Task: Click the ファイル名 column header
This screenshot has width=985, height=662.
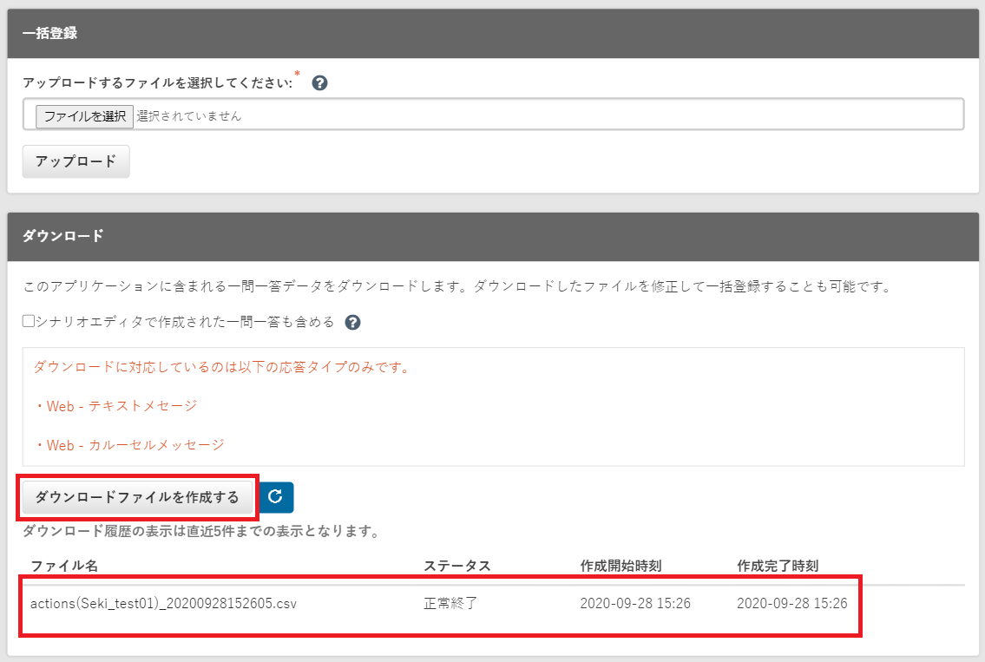Action: point(64,566)
